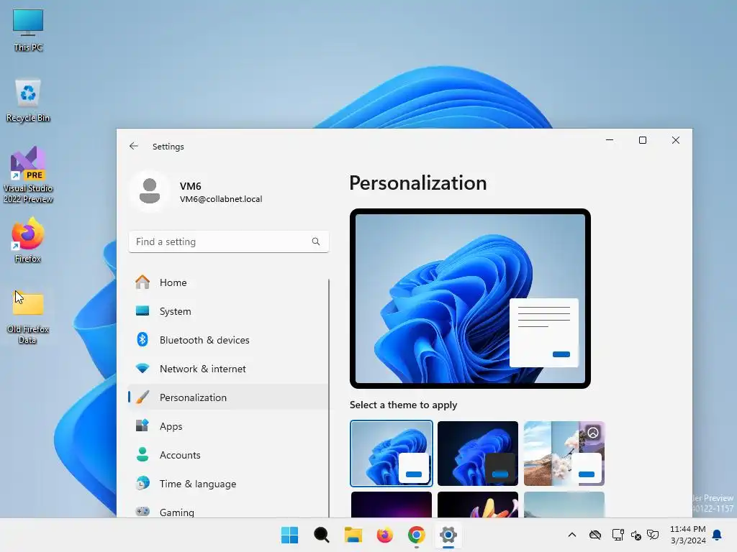Open notification bell in taskbar

coord(718,535)
